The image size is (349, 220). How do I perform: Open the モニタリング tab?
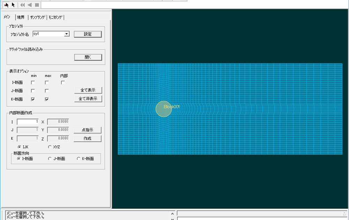(55, 17)
